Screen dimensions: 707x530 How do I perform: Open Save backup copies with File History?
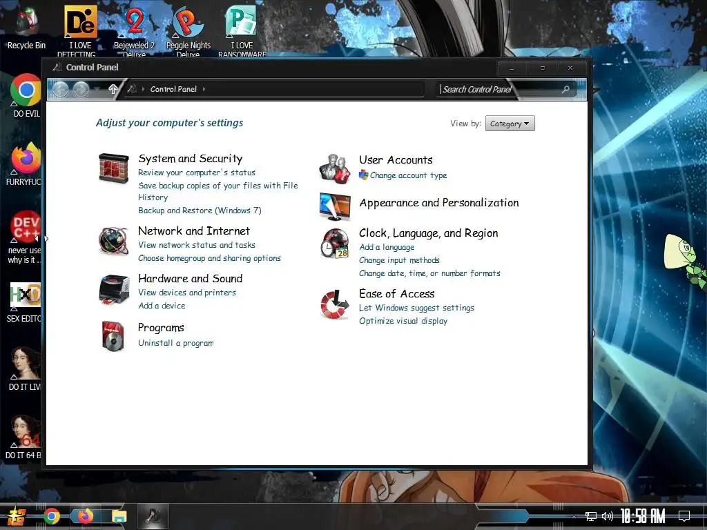217,191
